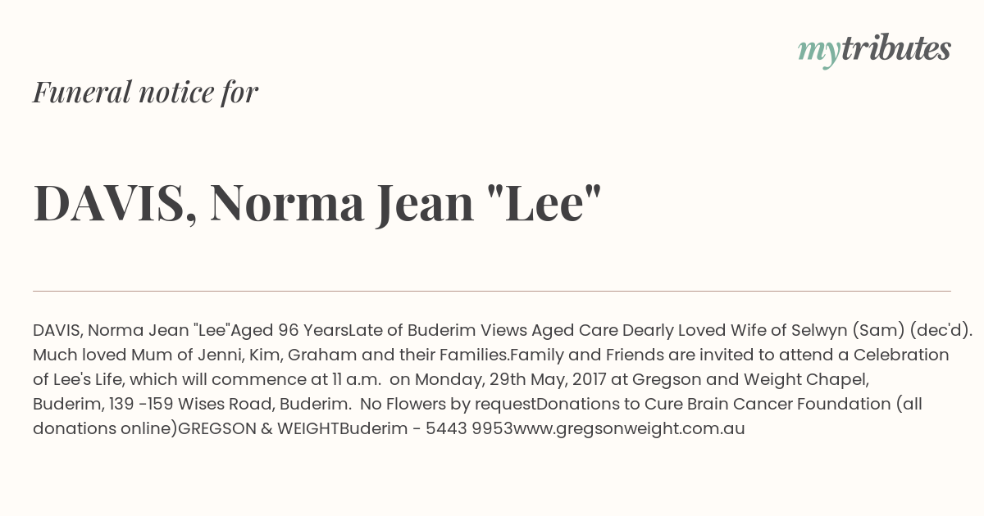Click the mytributes logo

coord(874,49)
